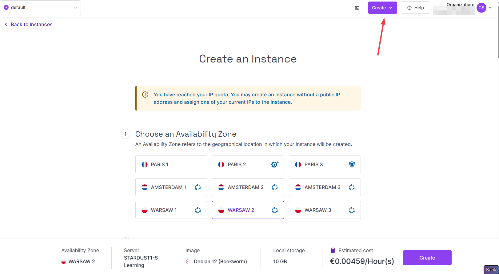Click the bottom Create instance button
This screenshot has height=274, width=499.
click(427, 258)
